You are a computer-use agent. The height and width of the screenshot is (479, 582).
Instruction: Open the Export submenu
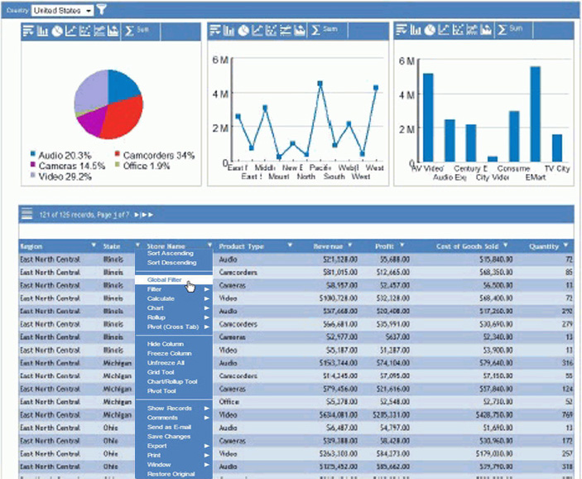tap(173, 446)
